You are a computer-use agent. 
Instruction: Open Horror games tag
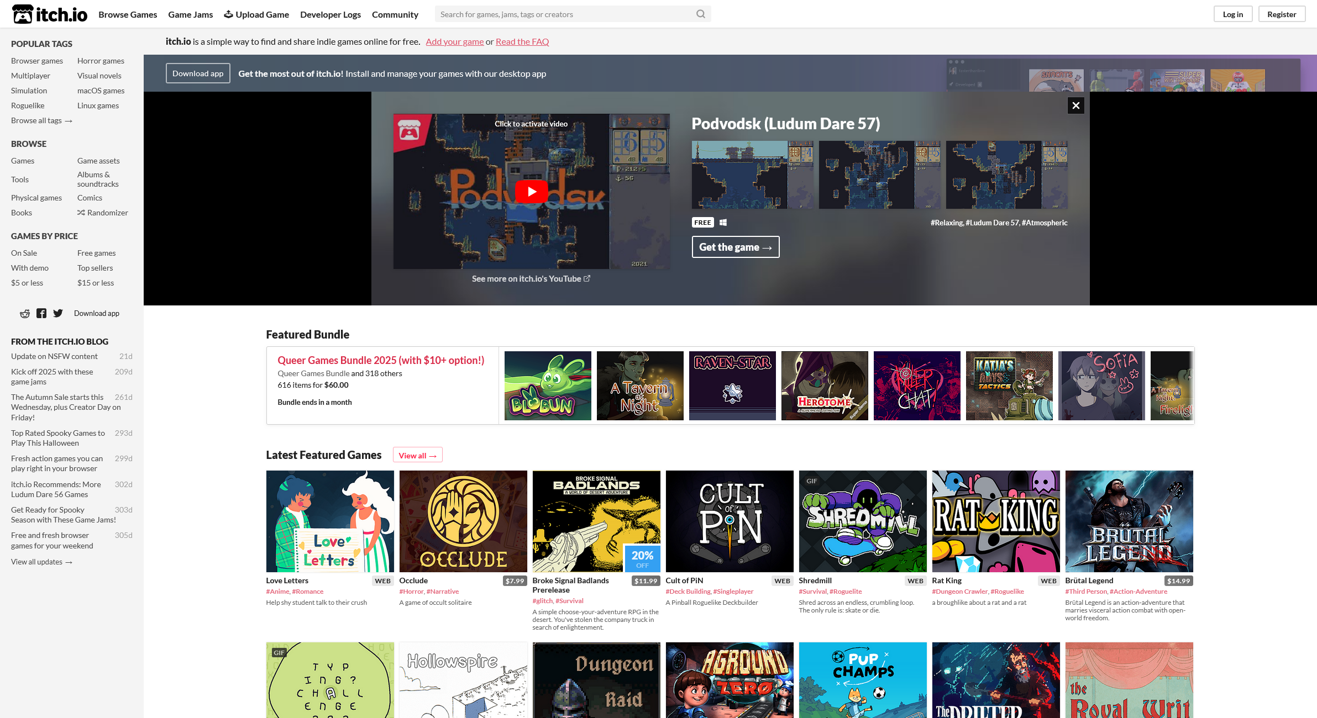click(x=101, y=61)
